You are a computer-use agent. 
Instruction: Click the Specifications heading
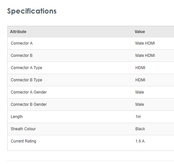tap(32, 11)
